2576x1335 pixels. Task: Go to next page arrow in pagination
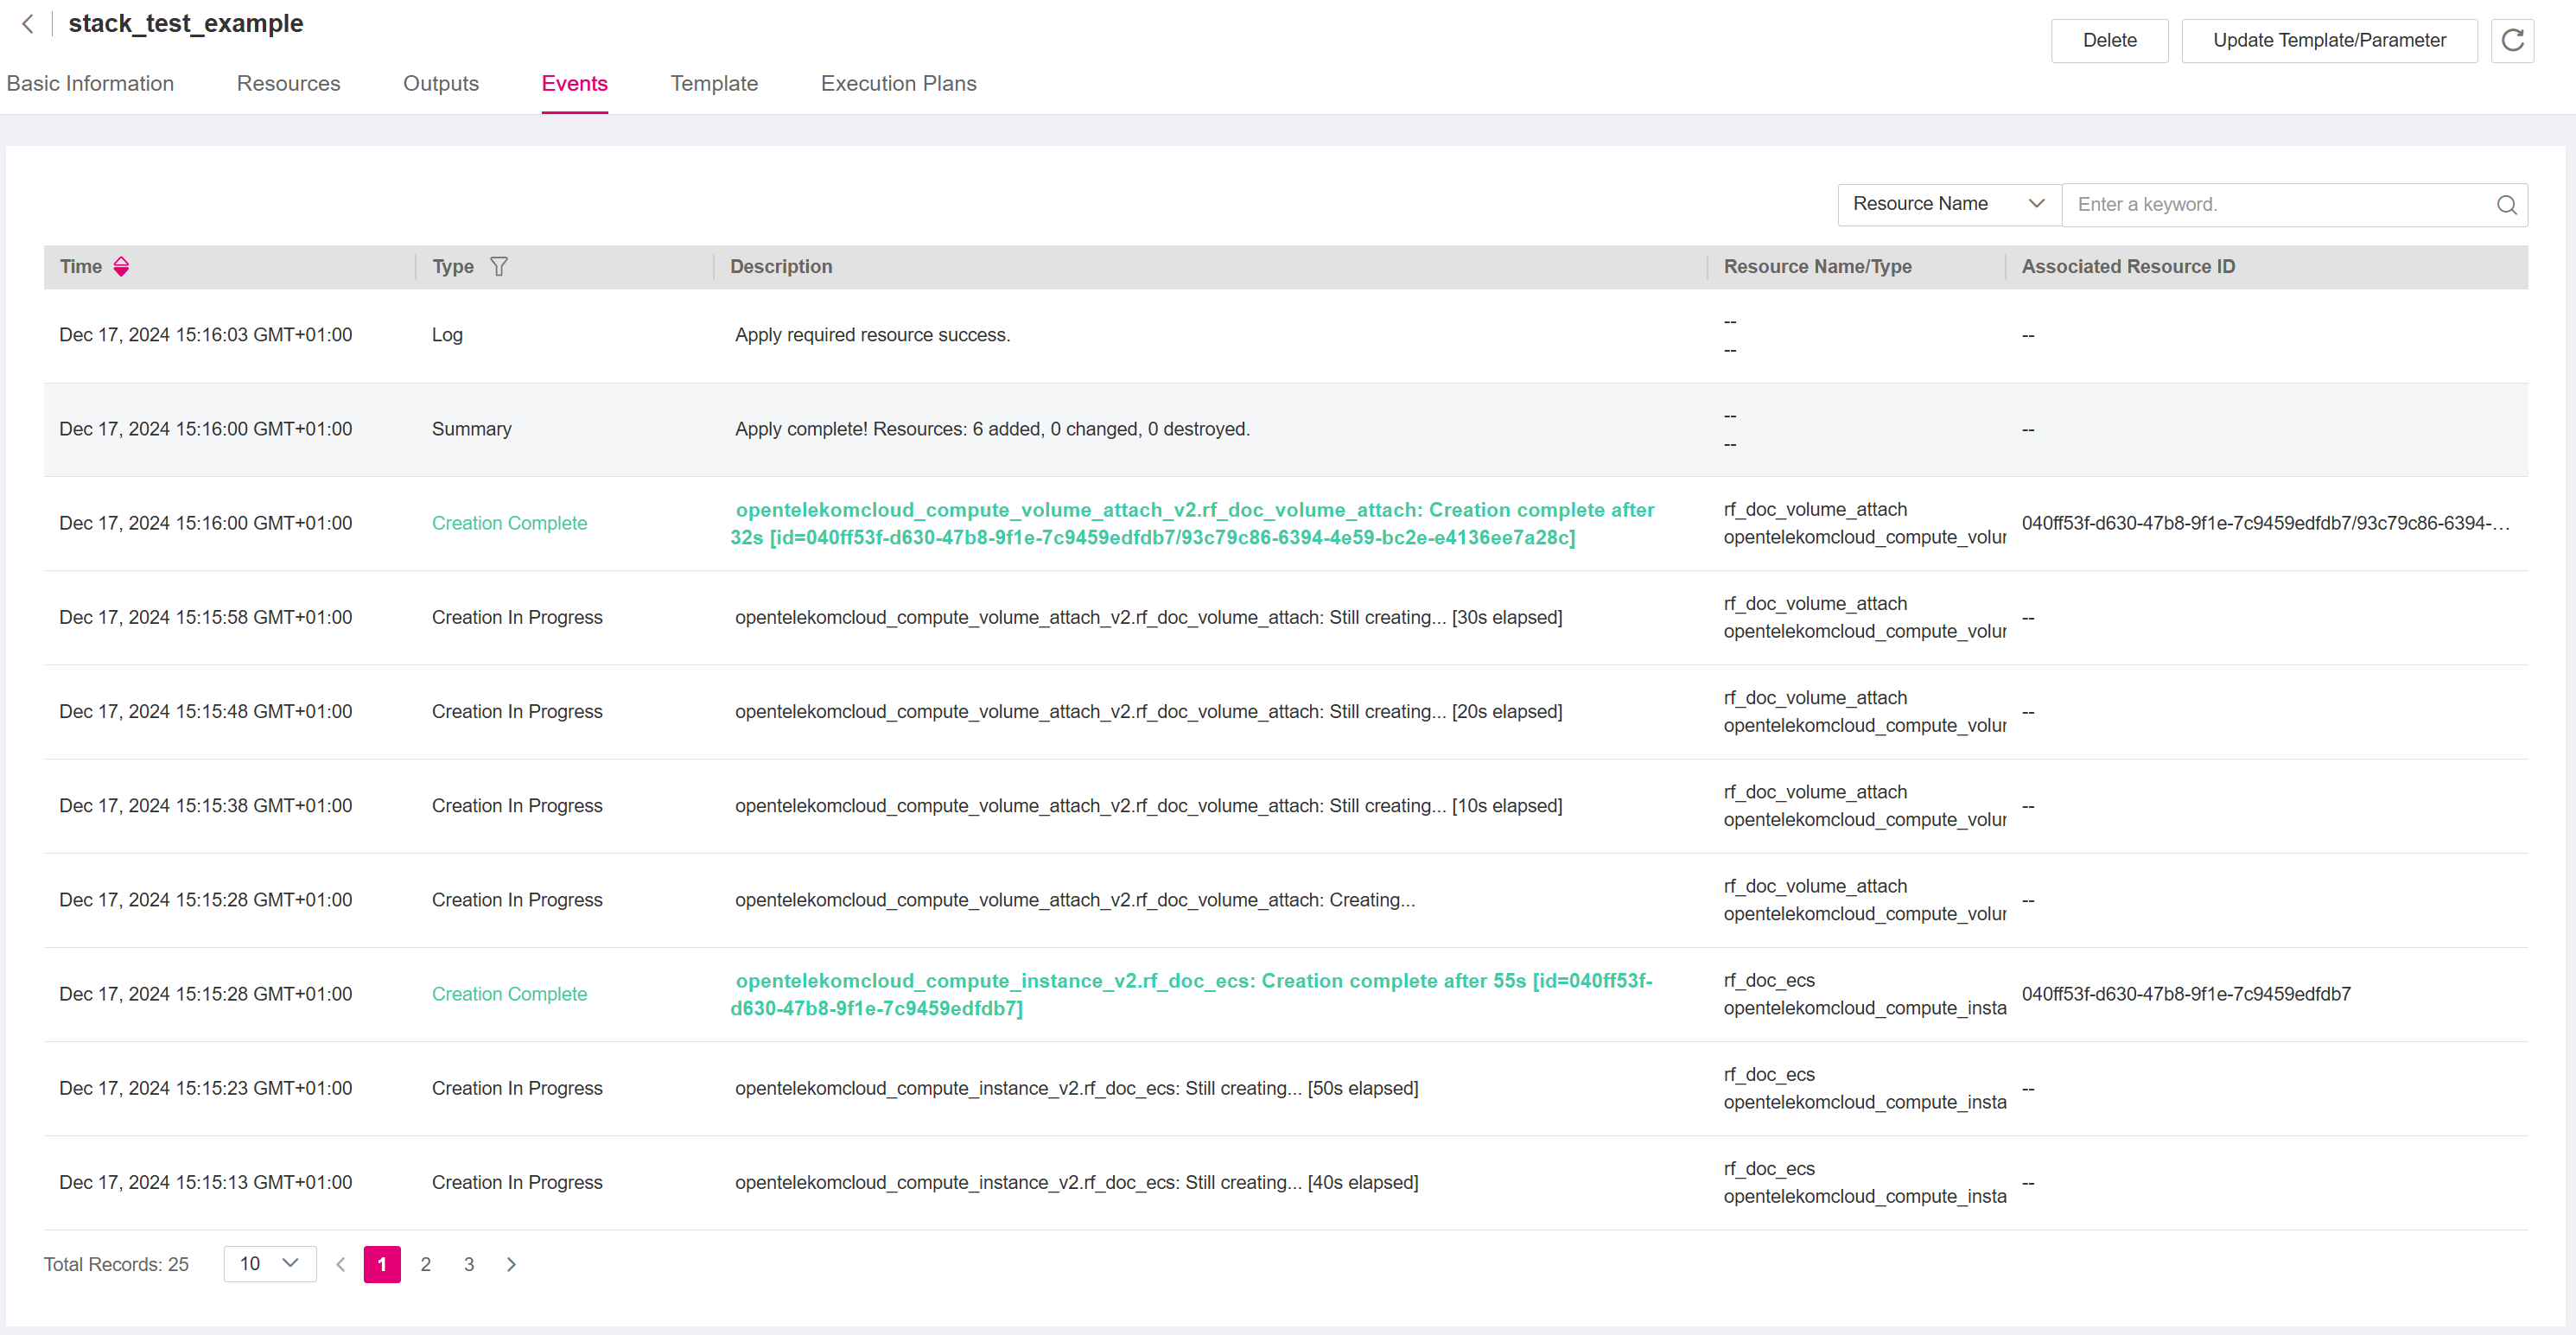512,1264
